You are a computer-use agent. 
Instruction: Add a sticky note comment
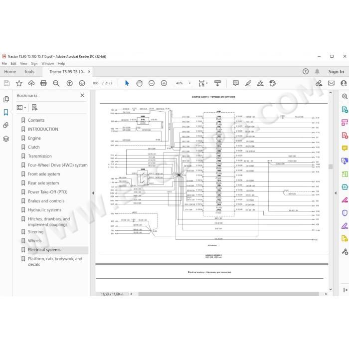(235, 83)
